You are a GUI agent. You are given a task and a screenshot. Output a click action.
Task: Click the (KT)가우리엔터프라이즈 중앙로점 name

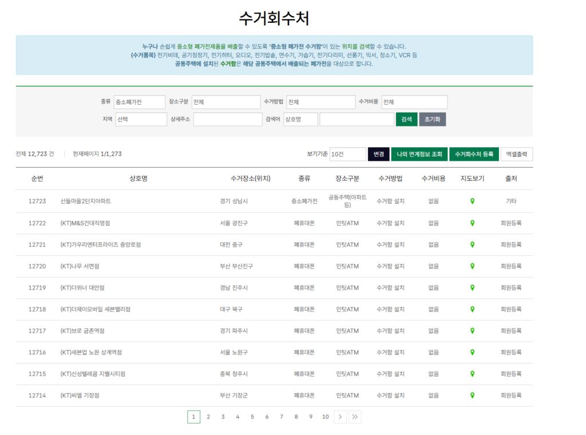[x=101, y=244]
